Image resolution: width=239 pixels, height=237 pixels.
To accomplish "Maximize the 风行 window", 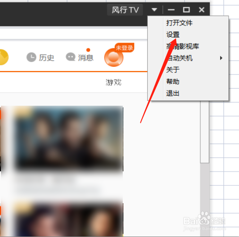I will [187, 10].
